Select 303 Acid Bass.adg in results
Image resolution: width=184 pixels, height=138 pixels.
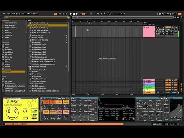(38, 35)
